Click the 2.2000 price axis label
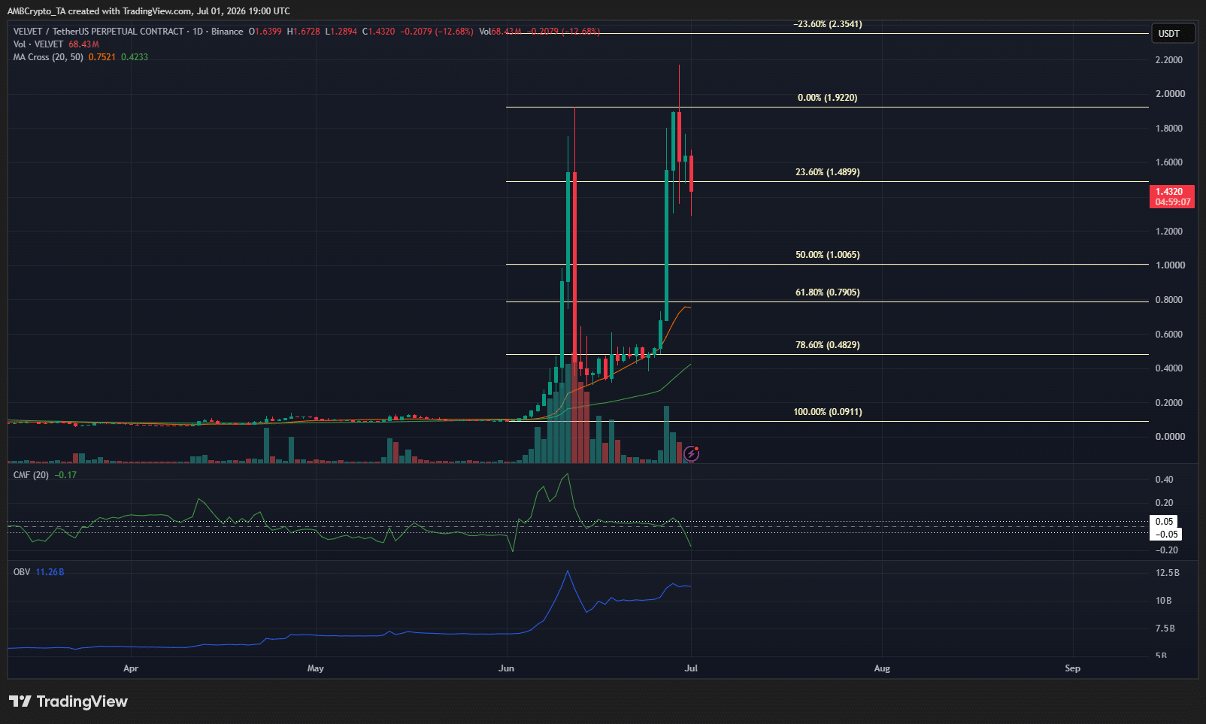This screenshot has height=724, width=1206. (1169, 60)
